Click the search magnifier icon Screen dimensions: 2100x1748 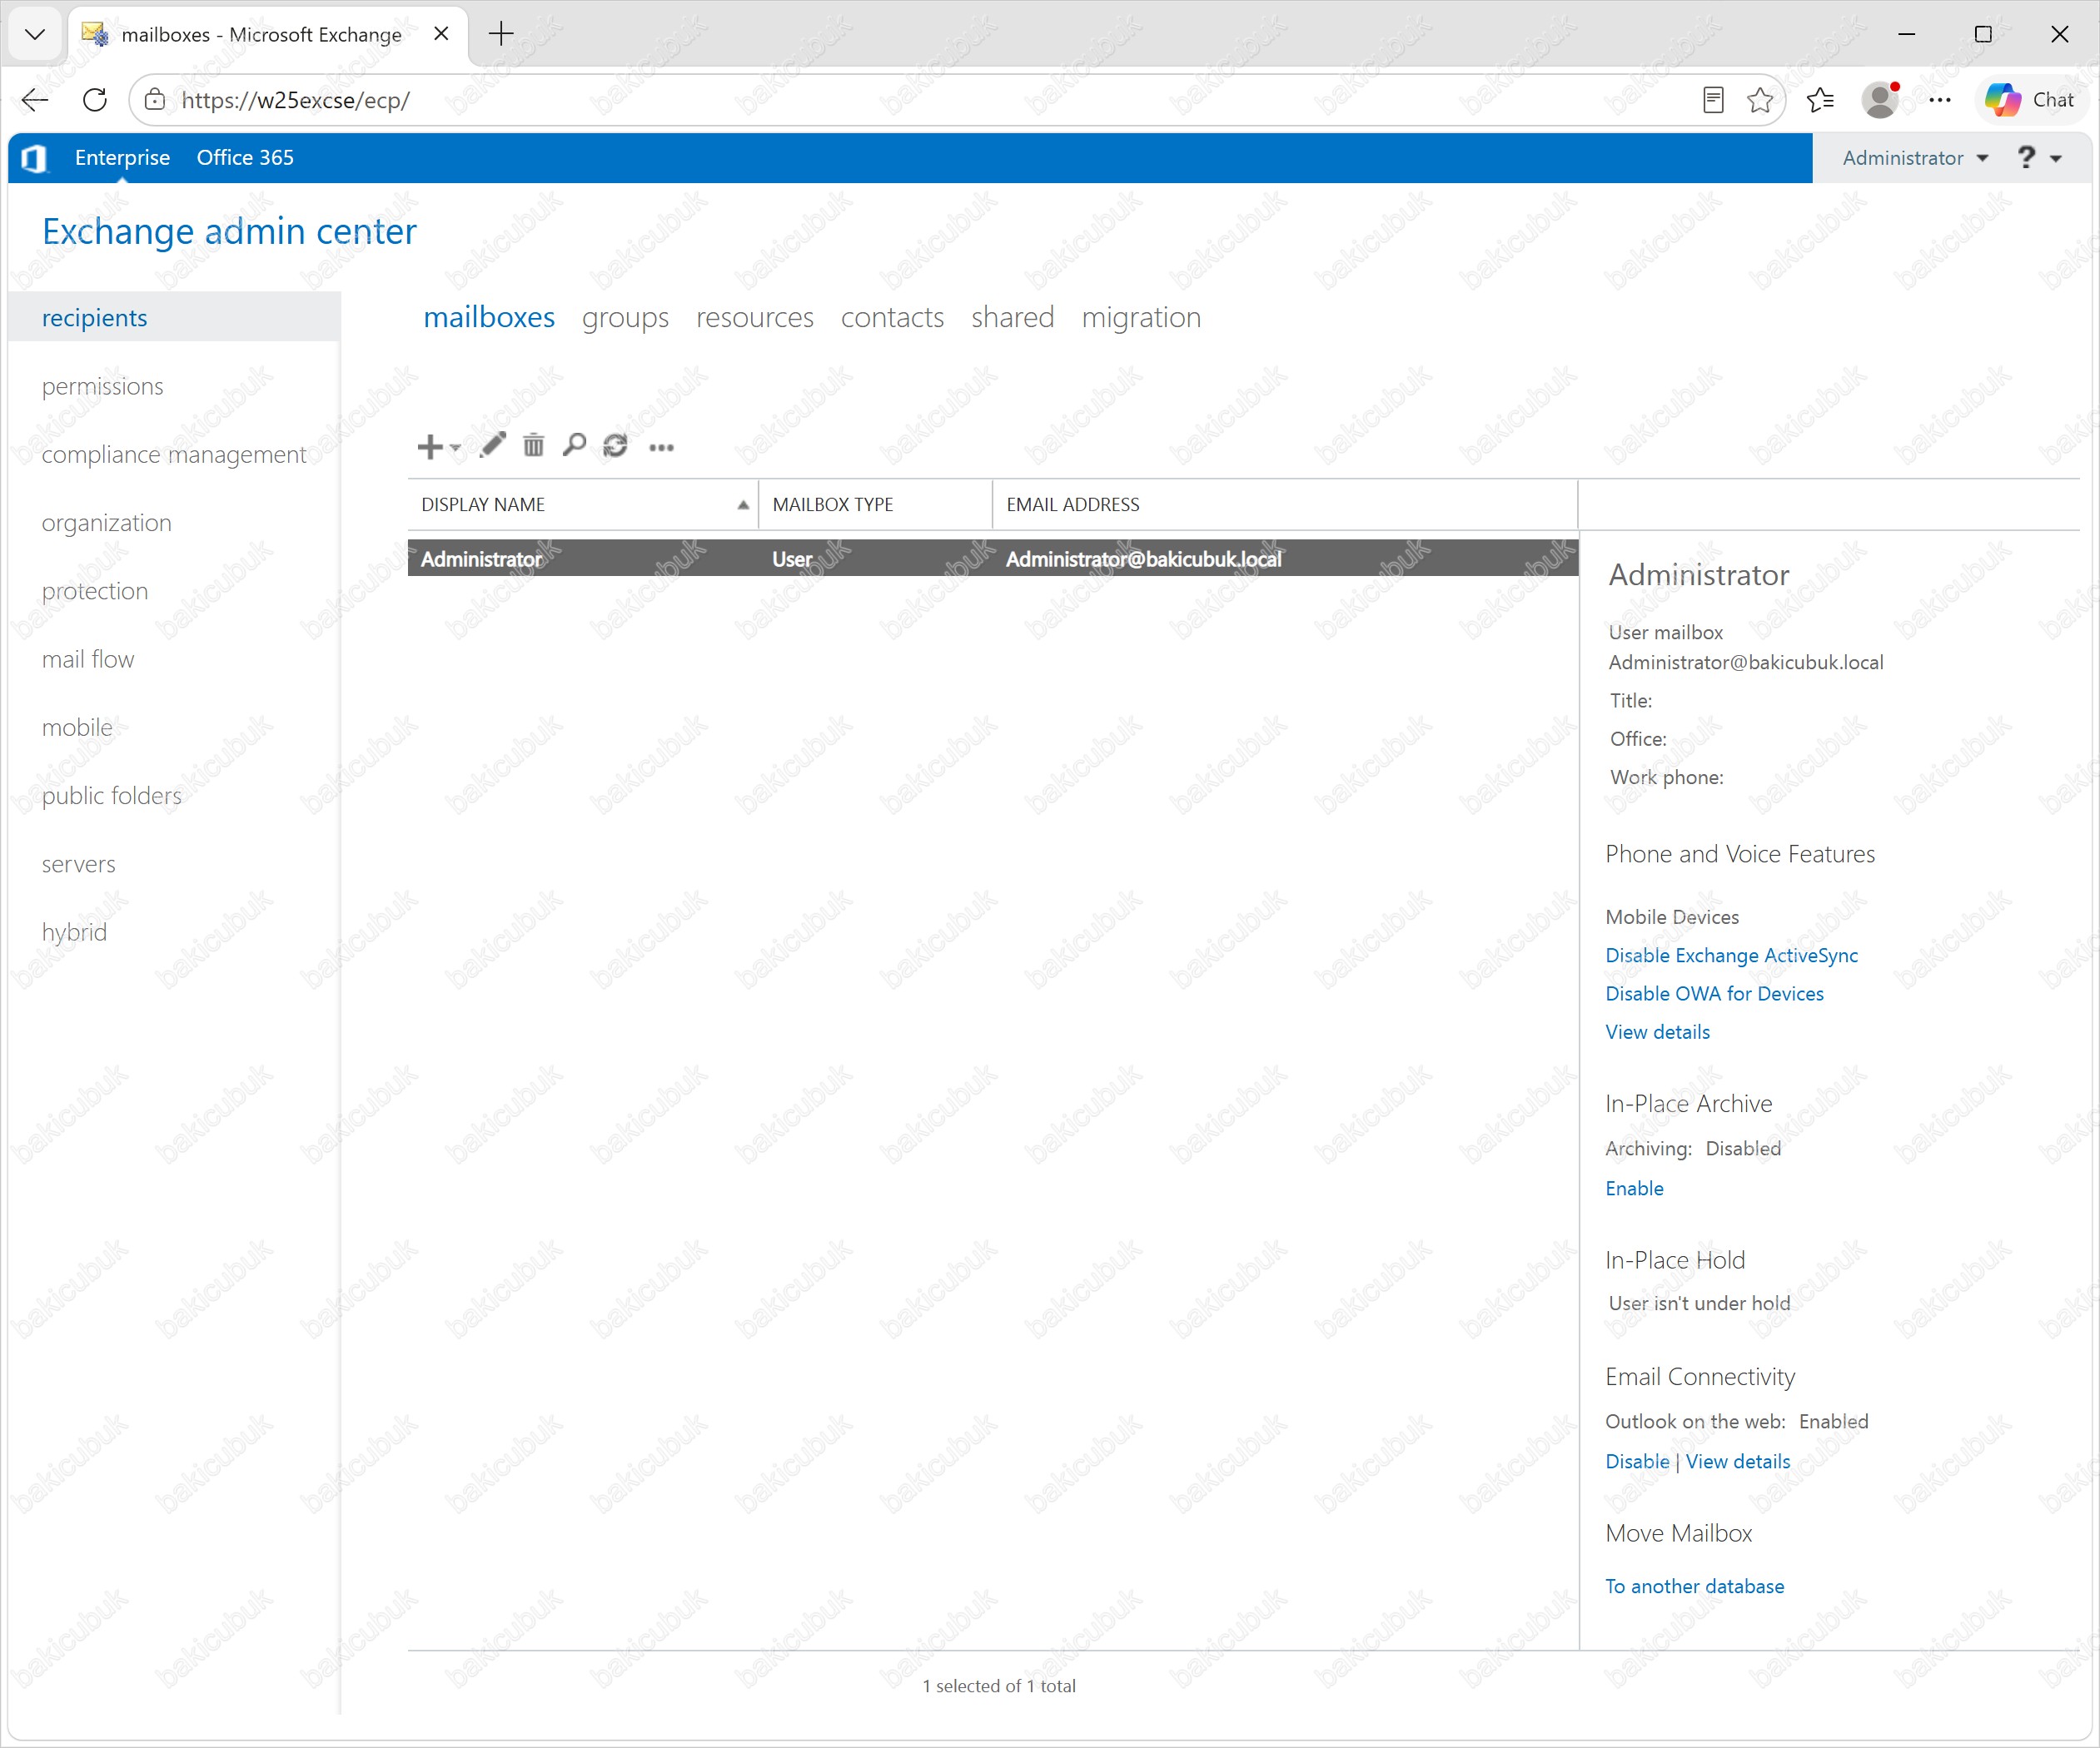point(574,444)
